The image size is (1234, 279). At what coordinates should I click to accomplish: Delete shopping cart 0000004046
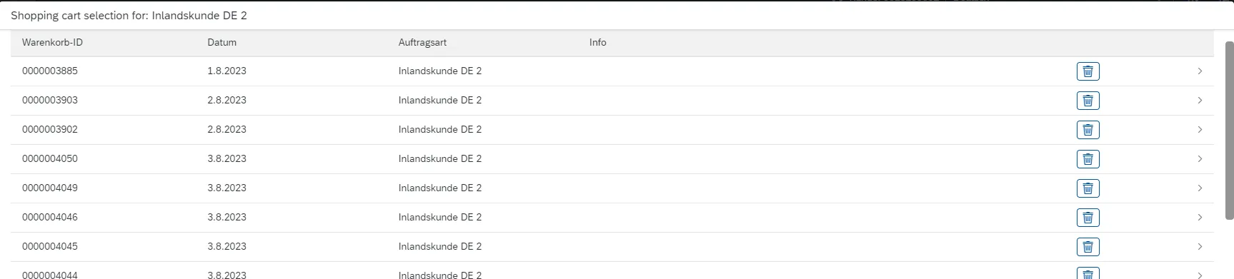pyautogui.click(x=1088, y=218)
